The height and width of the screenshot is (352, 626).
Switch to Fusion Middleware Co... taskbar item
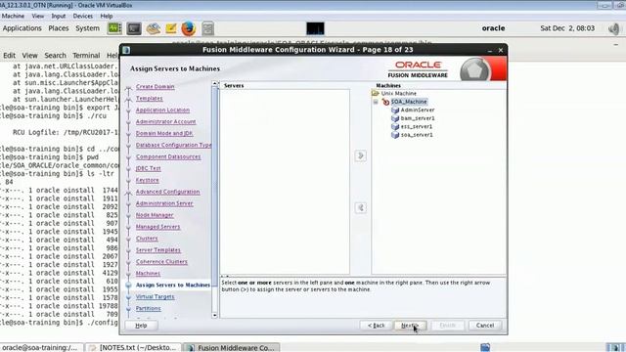[x=232, y=348]
